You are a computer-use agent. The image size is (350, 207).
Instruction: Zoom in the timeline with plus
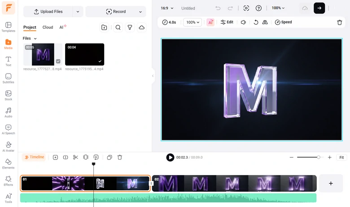pyautogui.click(x=330, y=157)
